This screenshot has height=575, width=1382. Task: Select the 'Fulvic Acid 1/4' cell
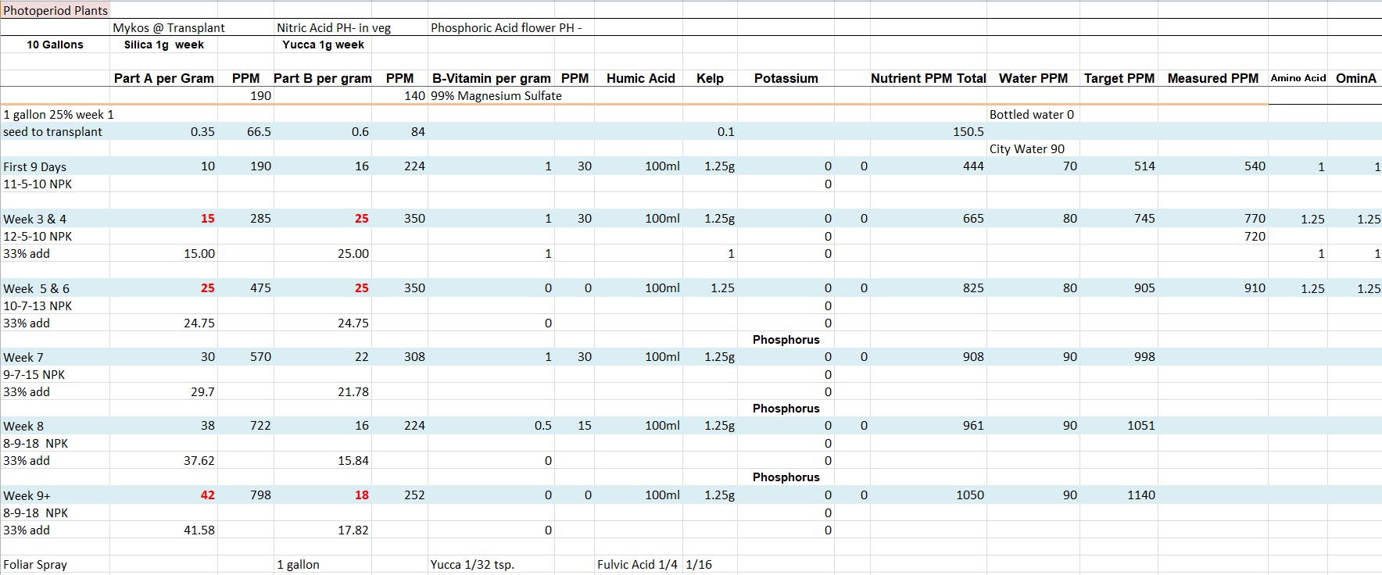(x=637, y=564)
